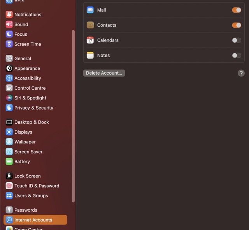
Task: Select the Accessibility icon
Action: (x=9, y=78)
